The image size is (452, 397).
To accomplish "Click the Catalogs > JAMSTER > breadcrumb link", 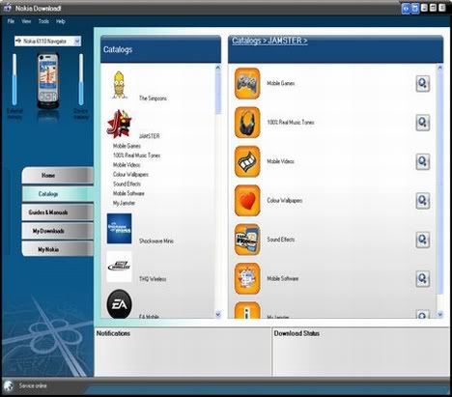I will tap(269, 41).
